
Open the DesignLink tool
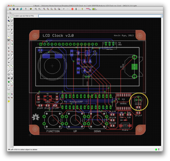[88, 9]
